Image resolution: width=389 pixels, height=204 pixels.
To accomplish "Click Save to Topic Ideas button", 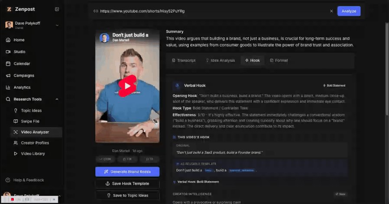I will coord(127,195).
